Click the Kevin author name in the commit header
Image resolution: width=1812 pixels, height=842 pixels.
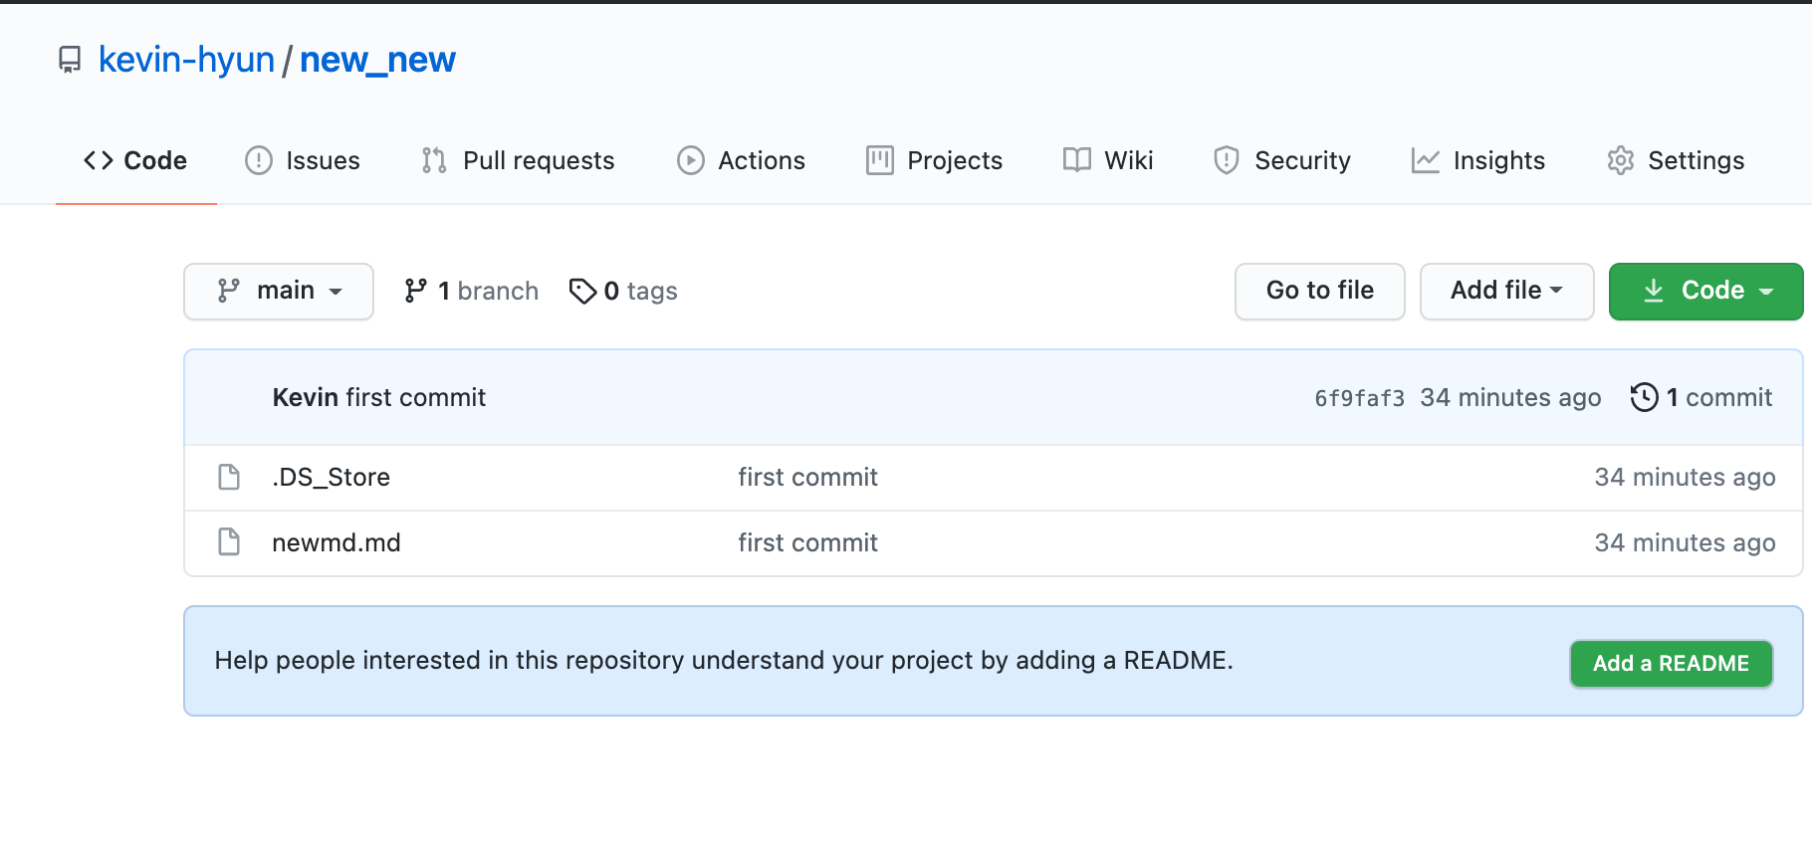click(306, 397)
